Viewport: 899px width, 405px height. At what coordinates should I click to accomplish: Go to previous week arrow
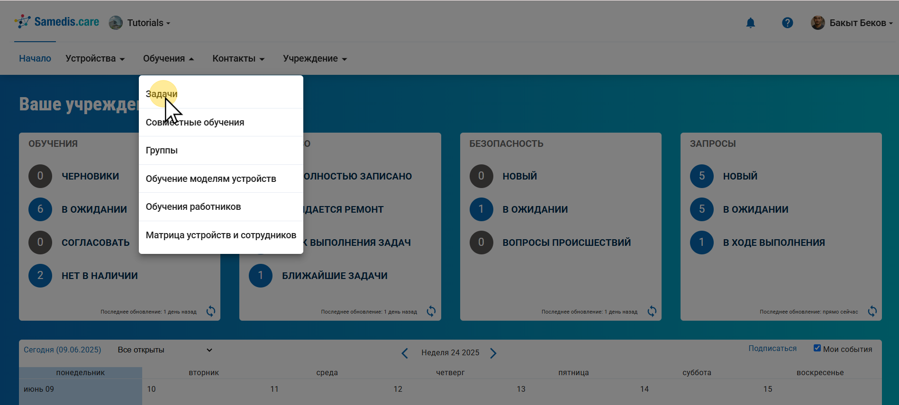(x=405, y=353)
